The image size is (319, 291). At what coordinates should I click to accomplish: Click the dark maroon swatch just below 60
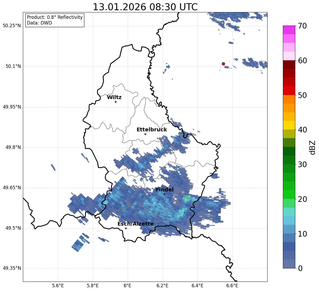[x=289, y=65]
